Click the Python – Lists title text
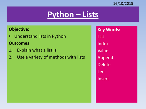 click(73, 15)
